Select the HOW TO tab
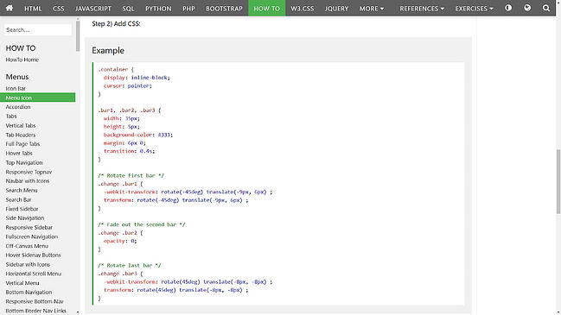Screen dimensions: 561x315 coord(266,9)
